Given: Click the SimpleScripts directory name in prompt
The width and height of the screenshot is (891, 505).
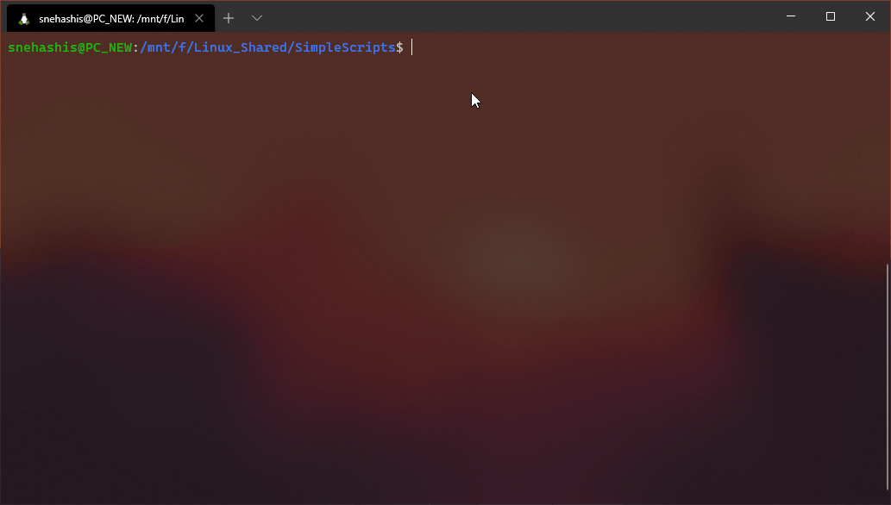Looking at the screenshot, I should [x=345, y=47].
